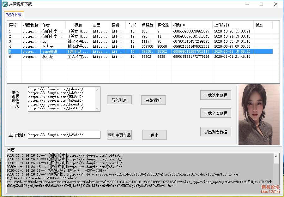
Task: Minimize the 抖音视频下载 window
Action: pyautogui.click(x=248, y=4)
